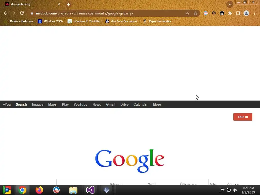This screenshot has height=195, width=260.
Task: Select Search in the Google bar
Action: (21, 104)
